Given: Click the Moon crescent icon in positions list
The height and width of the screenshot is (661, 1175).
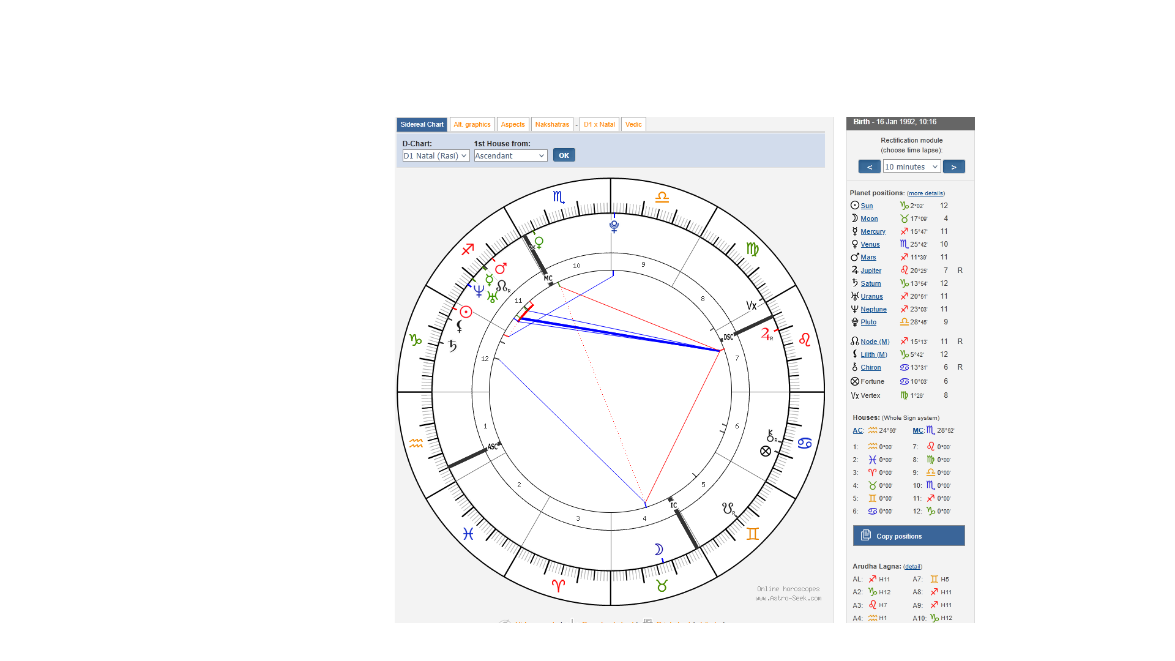Looking at the screenshot, I should coord(855,218).
